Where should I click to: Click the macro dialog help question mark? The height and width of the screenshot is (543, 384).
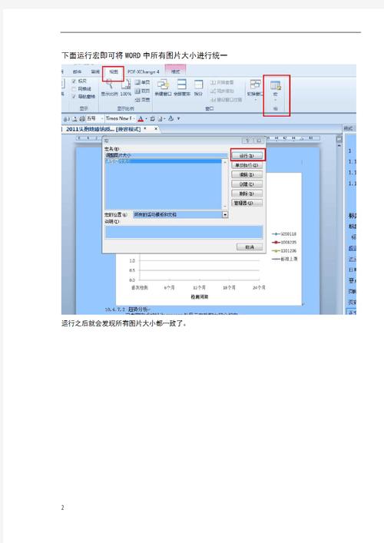(247, 141)
